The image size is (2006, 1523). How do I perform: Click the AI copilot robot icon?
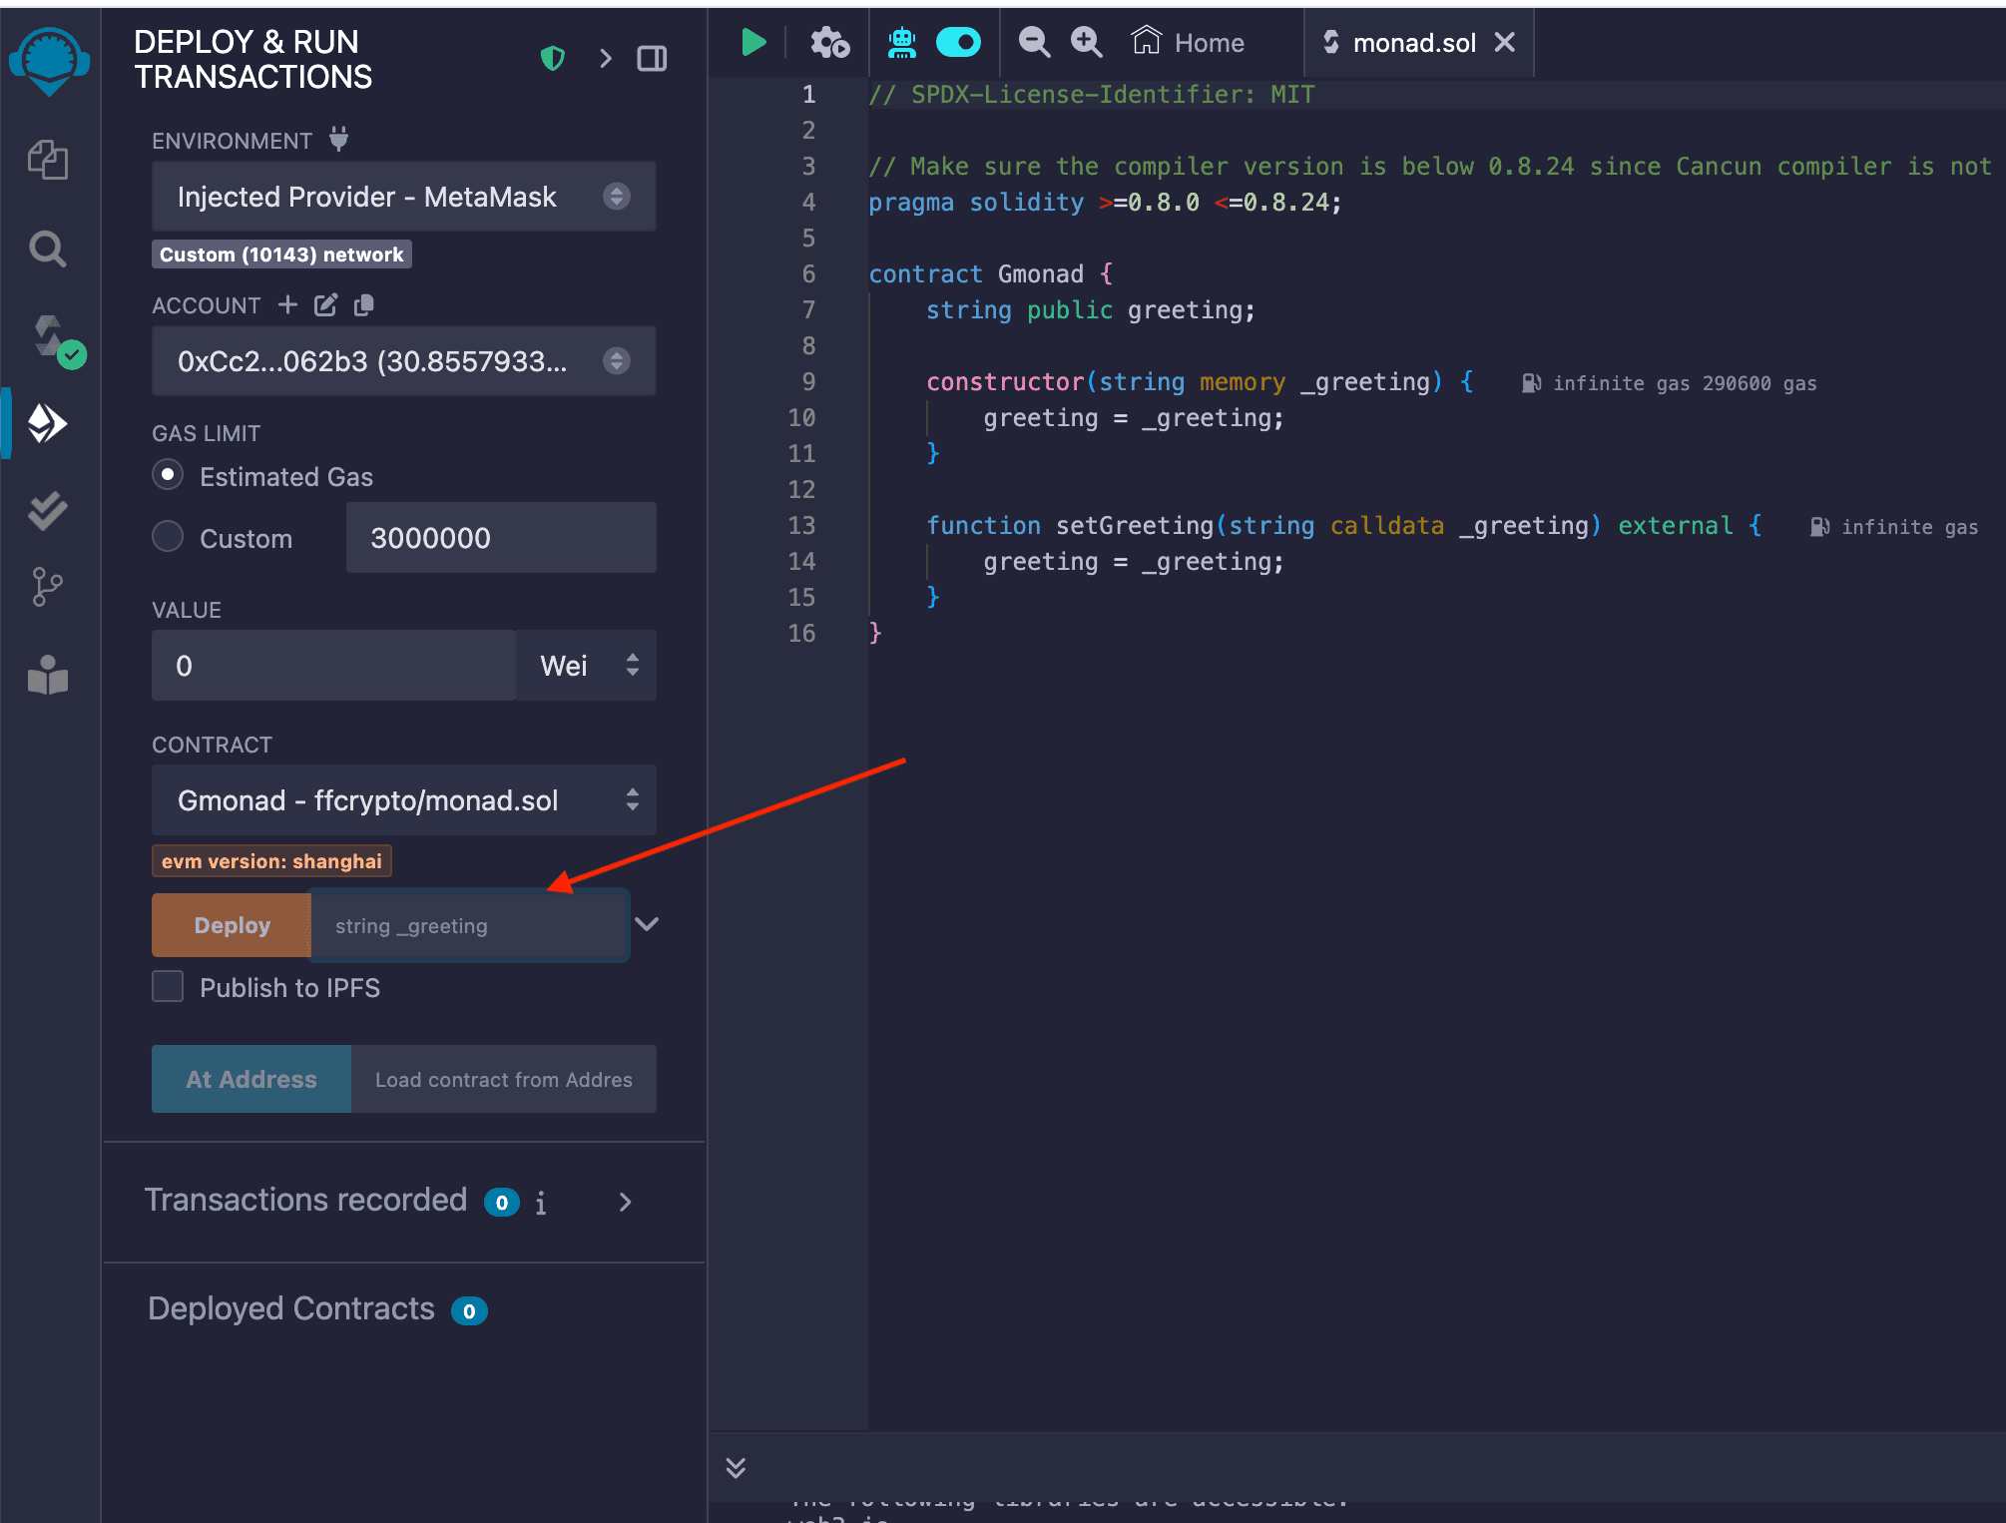(x=902, y=43)
